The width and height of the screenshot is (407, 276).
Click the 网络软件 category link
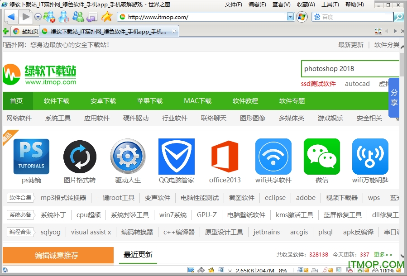tap(19, 118)
